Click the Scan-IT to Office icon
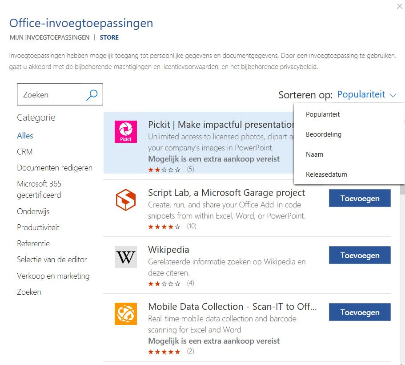405x365 pixels. point(126,314)
